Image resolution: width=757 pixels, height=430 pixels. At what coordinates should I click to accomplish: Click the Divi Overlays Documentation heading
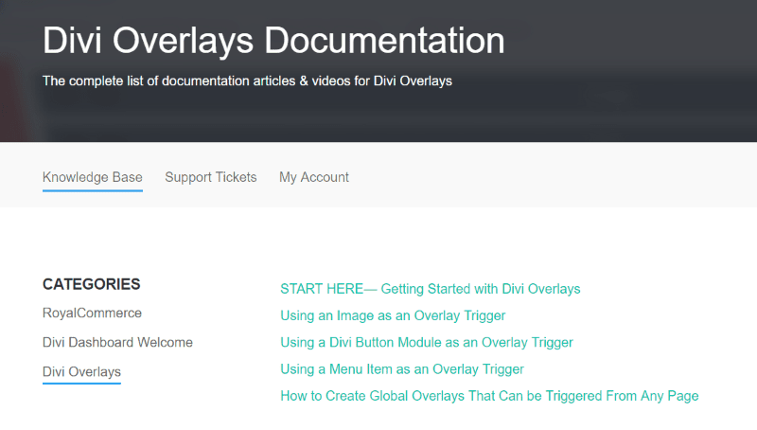[273, 40]
